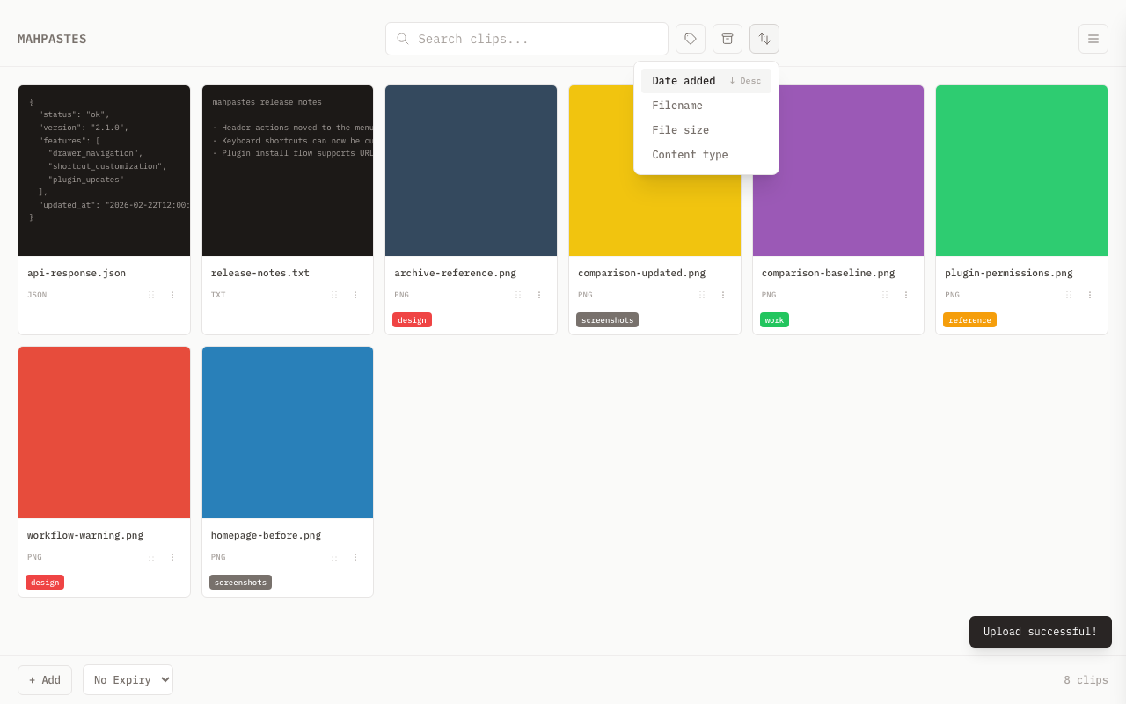
Task: Click drag handle on workflow-warning.png card
Action: tap(151, 557)
